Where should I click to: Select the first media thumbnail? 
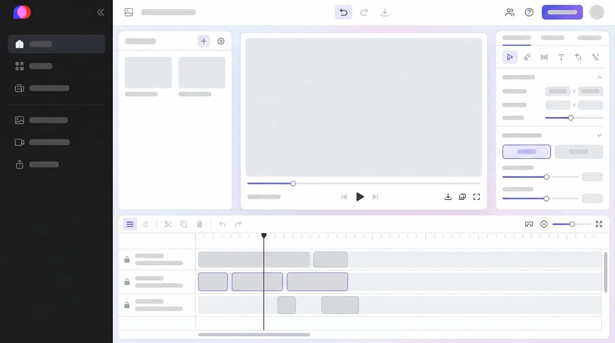[148, 73]
